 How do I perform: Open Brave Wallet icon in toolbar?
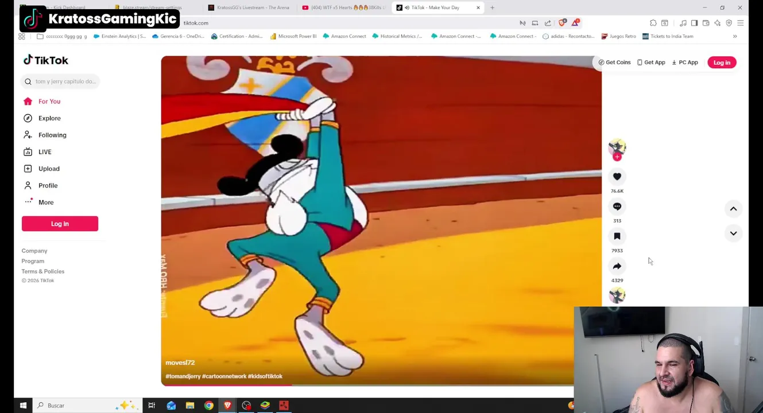click(706, 23)
